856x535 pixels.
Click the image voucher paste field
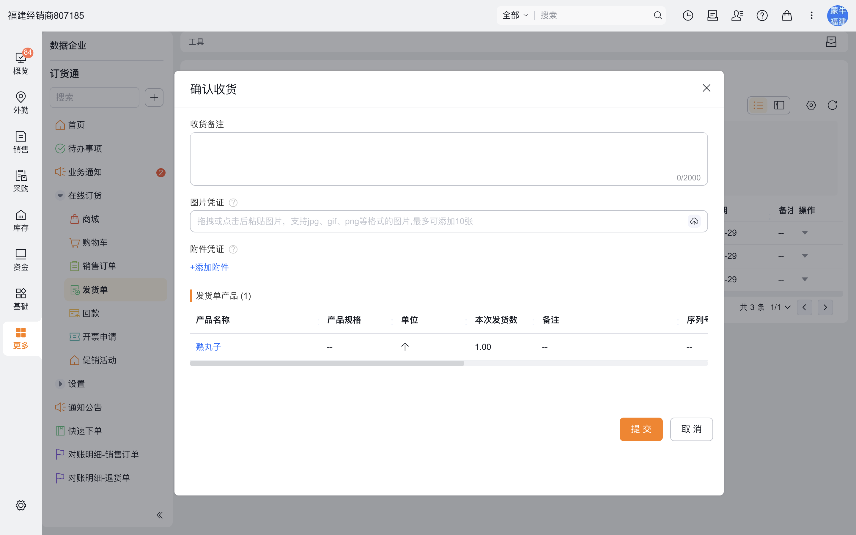point(449,221)
